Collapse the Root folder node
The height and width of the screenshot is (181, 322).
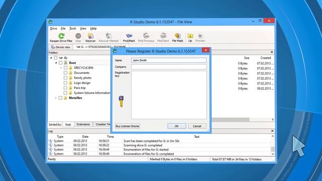56,63
